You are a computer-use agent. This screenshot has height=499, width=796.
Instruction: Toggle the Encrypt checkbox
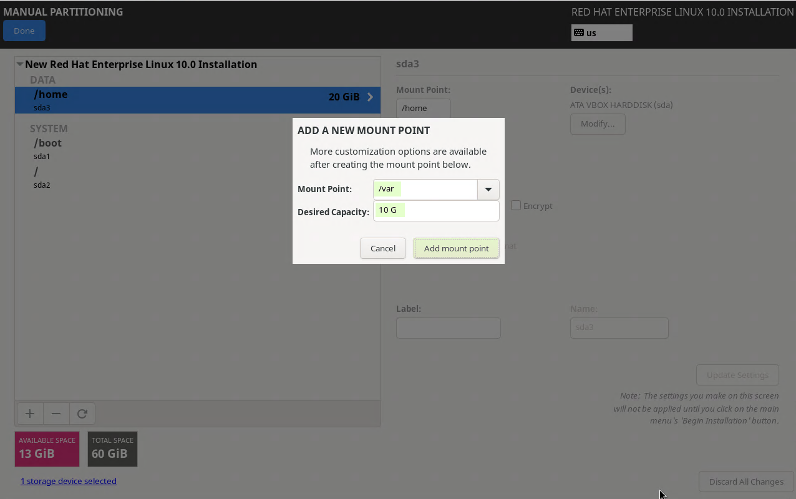click(516, 205)
